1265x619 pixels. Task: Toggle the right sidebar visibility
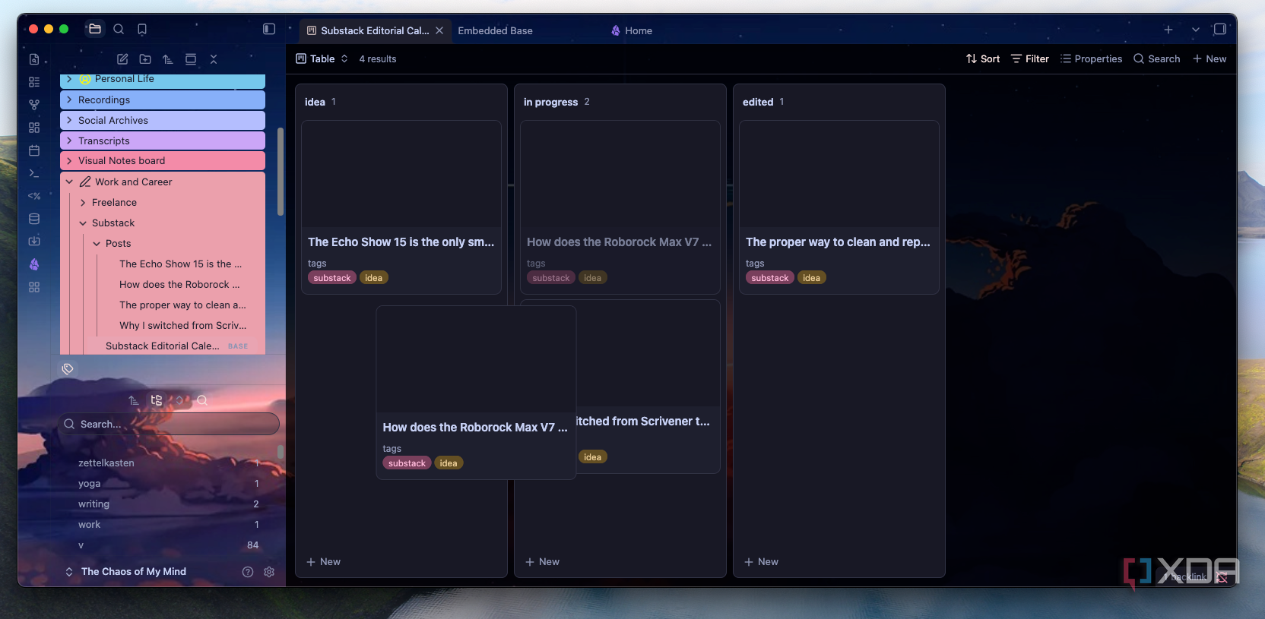click(x=1220, y=29)
